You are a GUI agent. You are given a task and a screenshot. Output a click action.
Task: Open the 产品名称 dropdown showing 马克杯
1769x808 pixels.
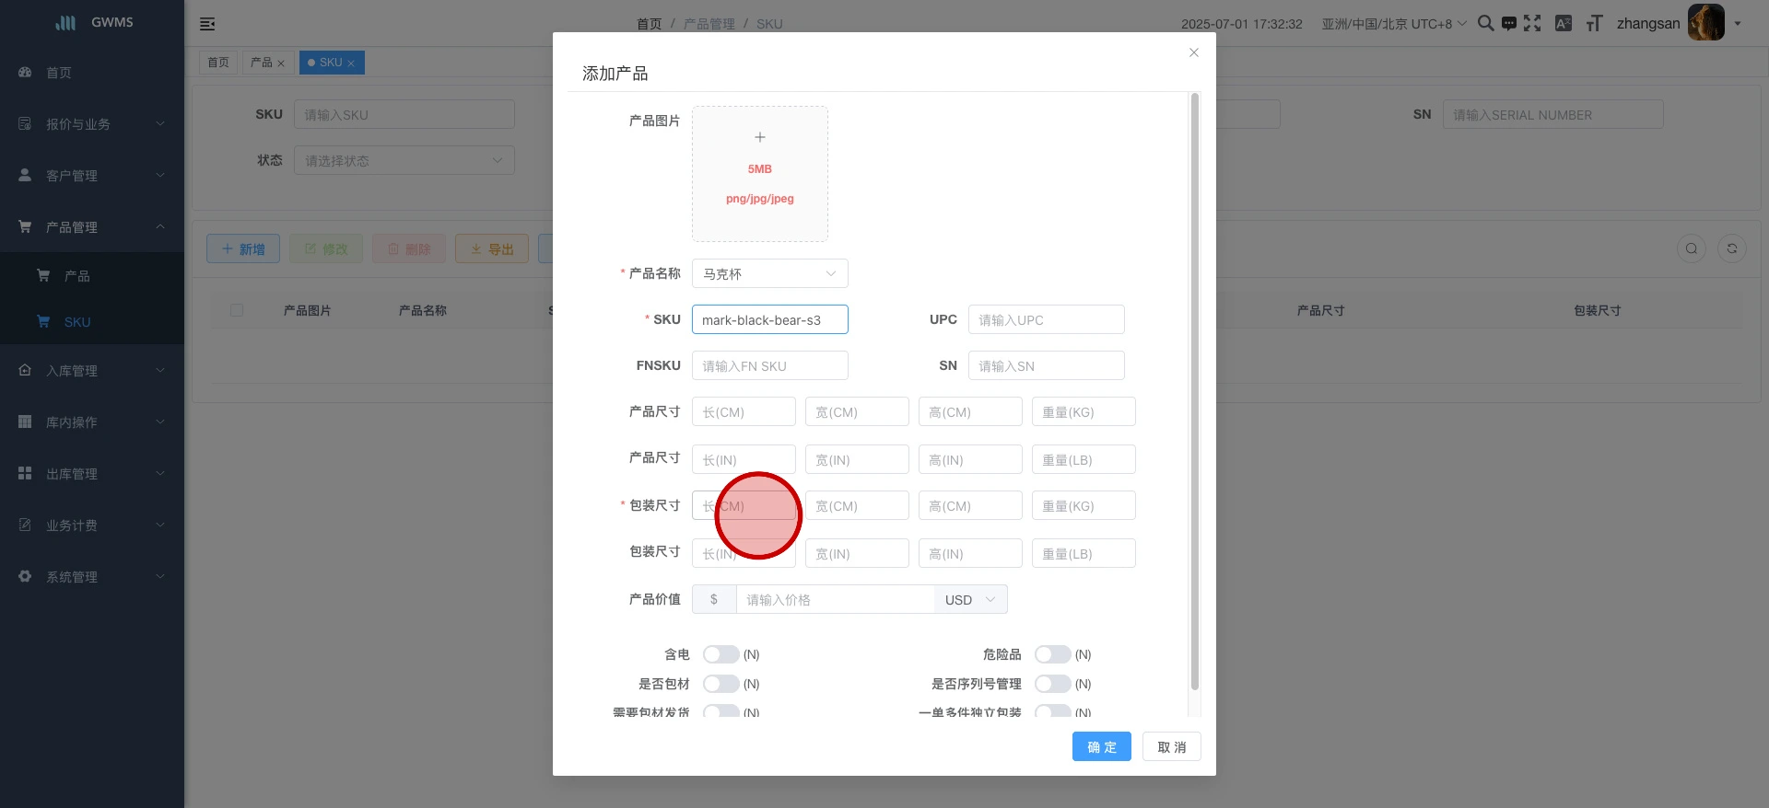(x=769, y=273)
